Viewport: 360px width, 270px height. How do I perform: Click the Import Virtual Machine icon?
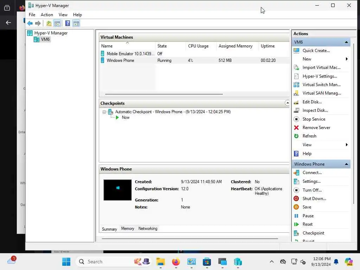point(296,67)
